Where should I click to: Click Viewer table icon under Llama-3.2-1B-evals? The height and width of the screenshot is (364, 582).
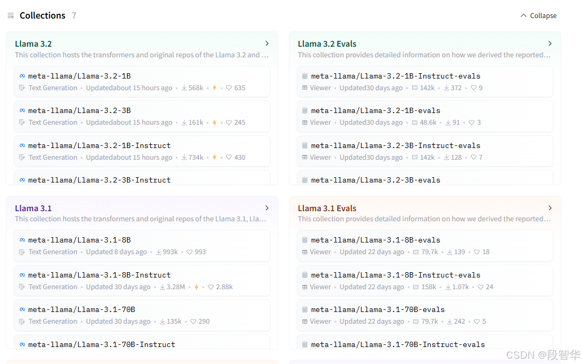305,123
